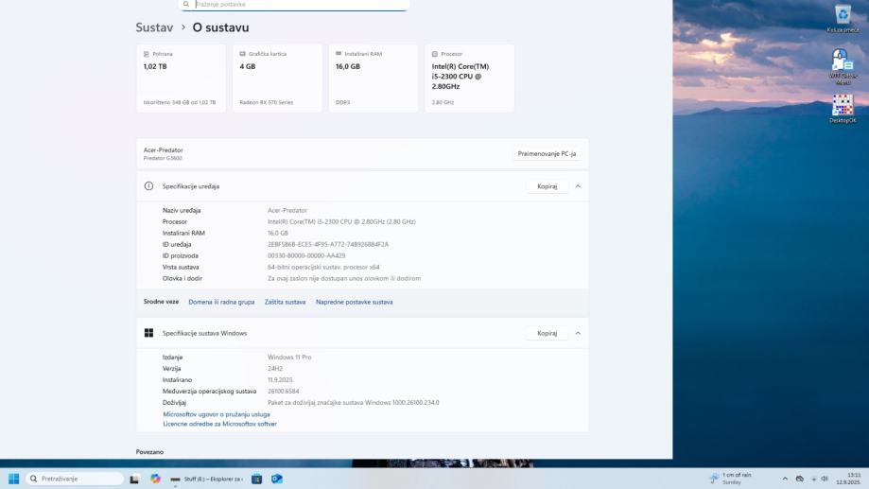
Task: Copy device specifications with Kopiraj
Action: pos(547,186)
